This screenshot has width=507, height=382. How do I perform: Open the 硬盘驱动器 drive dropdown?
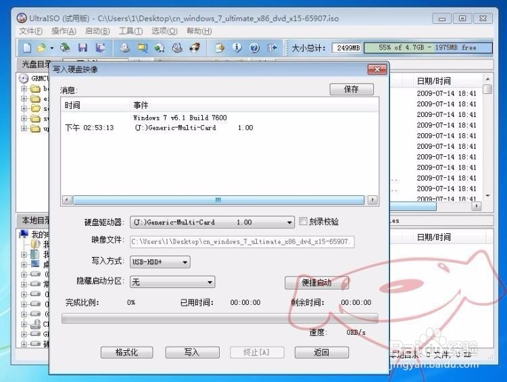coord(212,222)
